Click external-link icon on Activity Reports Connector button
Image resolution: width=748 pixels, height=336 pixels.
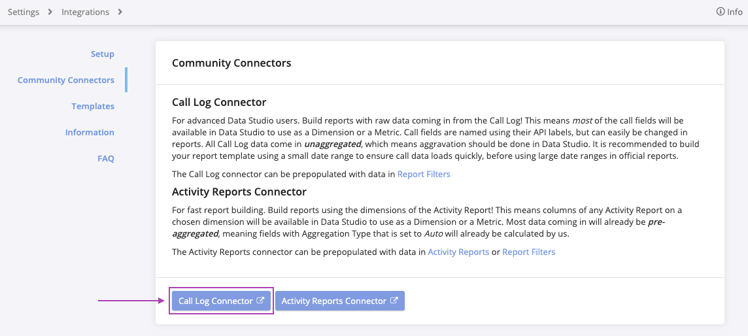[x=394, y=301]
